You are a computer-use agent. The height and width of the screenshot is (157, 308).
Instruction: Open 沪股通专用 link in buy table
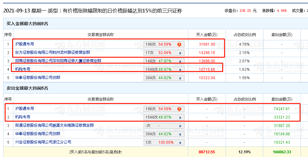click(x=25, y=44)
